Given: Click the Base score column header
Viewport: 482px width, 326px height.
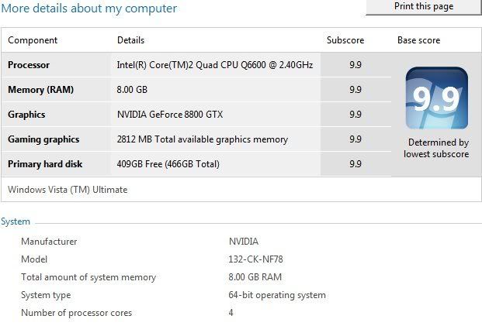Looking at the screenshot, I should (418, 40).
